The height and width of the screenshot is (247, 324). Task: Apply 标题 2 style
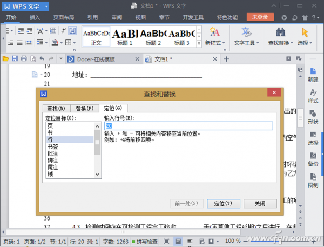pos(153,37)
